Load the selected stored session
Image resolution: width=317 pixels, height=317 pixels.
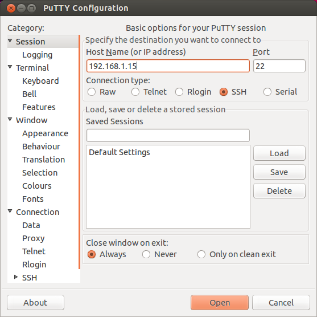(279, 153)
